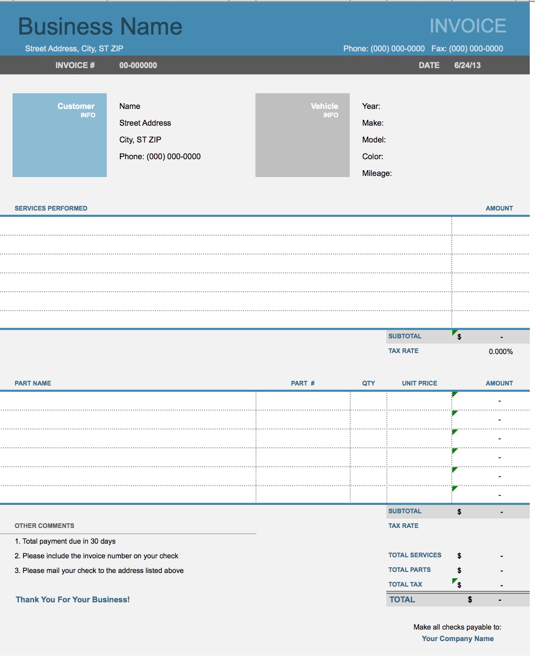Click the customer Phone: (000) 000-0000 field
The width and height of the screenshot is (535, 661).
pyautogui.click(x=160, y=157)
